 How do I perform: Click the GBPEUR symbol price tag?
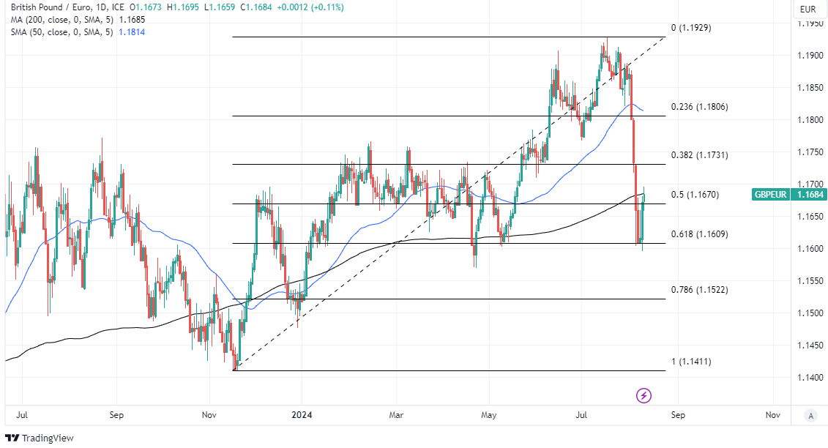pyautogui.click(x=771, y=195)
